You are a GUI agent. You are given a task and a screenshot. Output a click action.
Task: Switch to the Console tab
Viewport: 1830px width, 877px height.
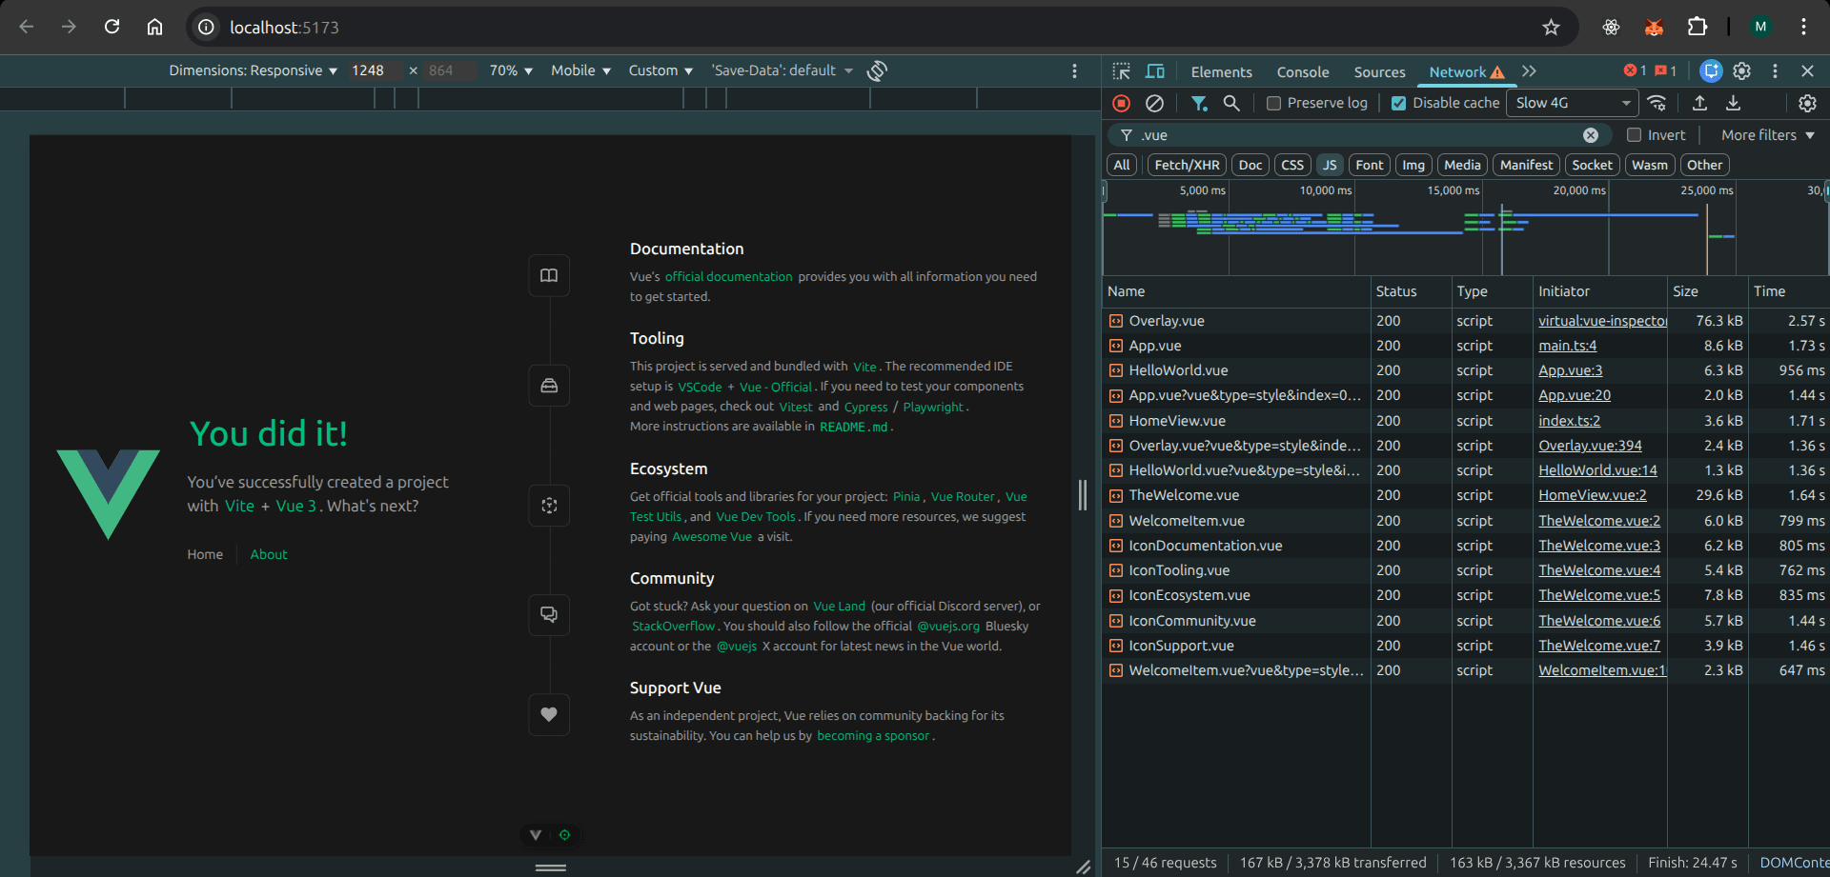point(1302,72)
